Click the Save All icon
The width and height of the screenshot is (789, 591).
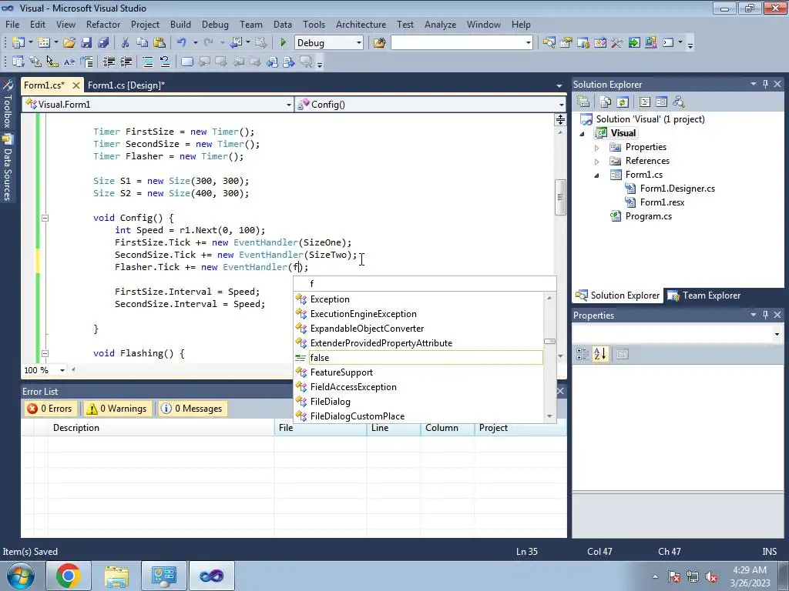(x=103, y=43)
